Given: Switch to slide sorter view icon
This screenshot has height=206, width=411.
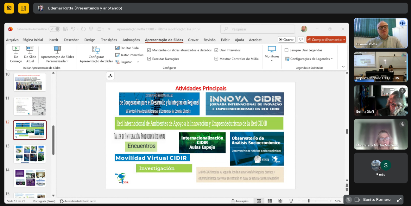Looking at the screenshot, I should [270, 201].
